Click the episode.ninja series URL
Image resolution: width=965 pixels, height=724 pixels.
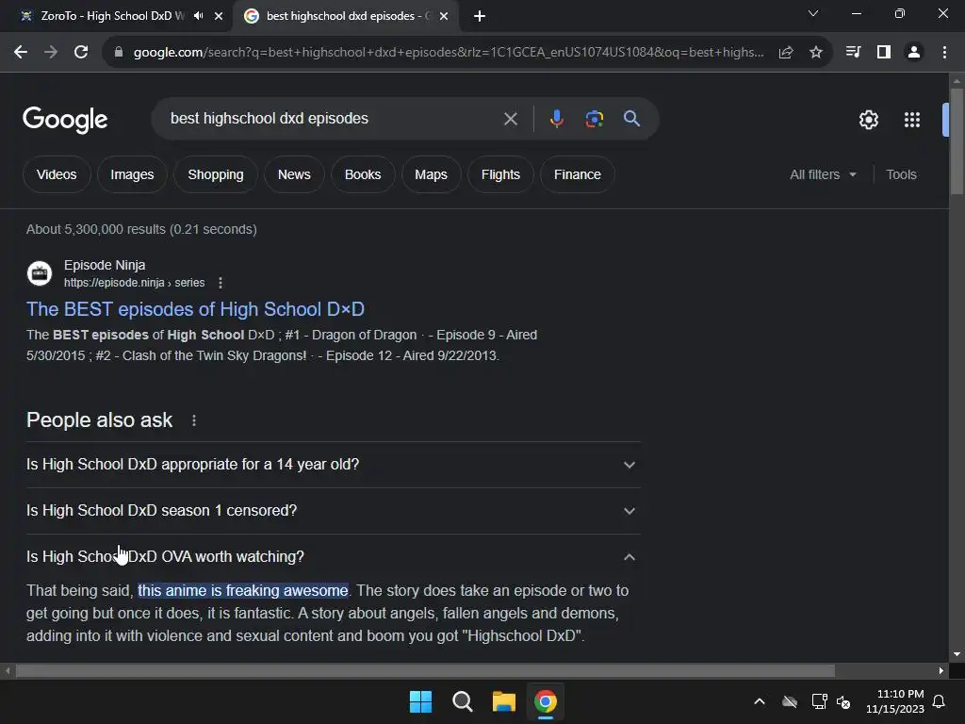134,283
